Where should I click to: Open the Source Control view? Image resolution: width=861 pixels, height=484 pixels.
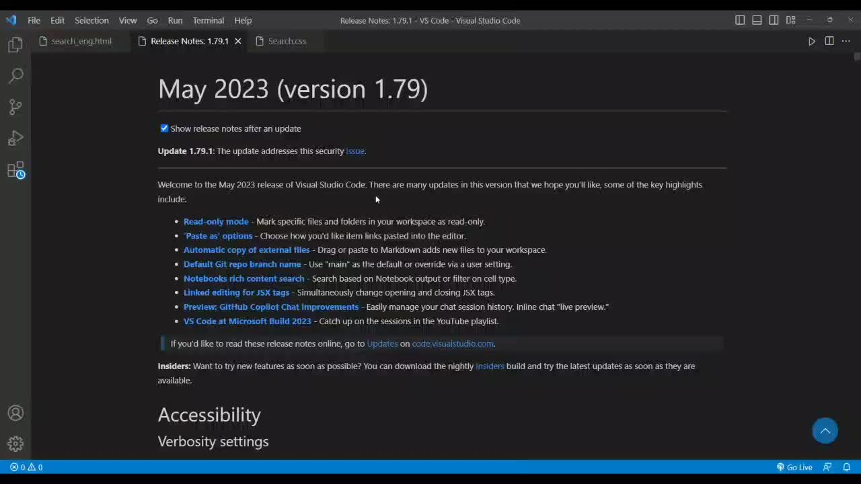tap(15, 107)
